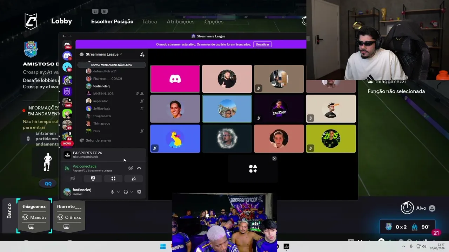This screenshot has height=252, width=449.
Task: Open the Opções tab
Action: (x=214, y=21)
